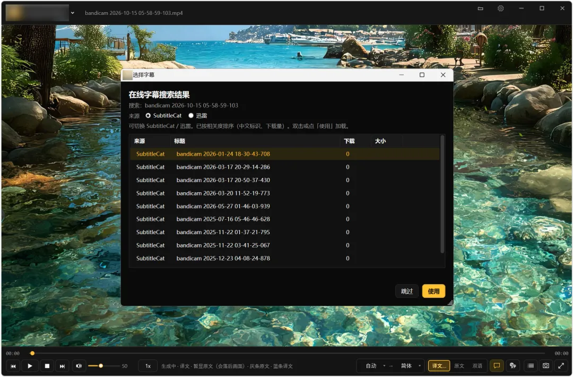Switch subtitle display to 双语 mode
The width and height of the screenshot is (573, 377).
coord(477,366)
